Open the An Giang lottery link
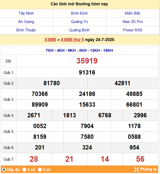160x174 pixels. [26, 22]
